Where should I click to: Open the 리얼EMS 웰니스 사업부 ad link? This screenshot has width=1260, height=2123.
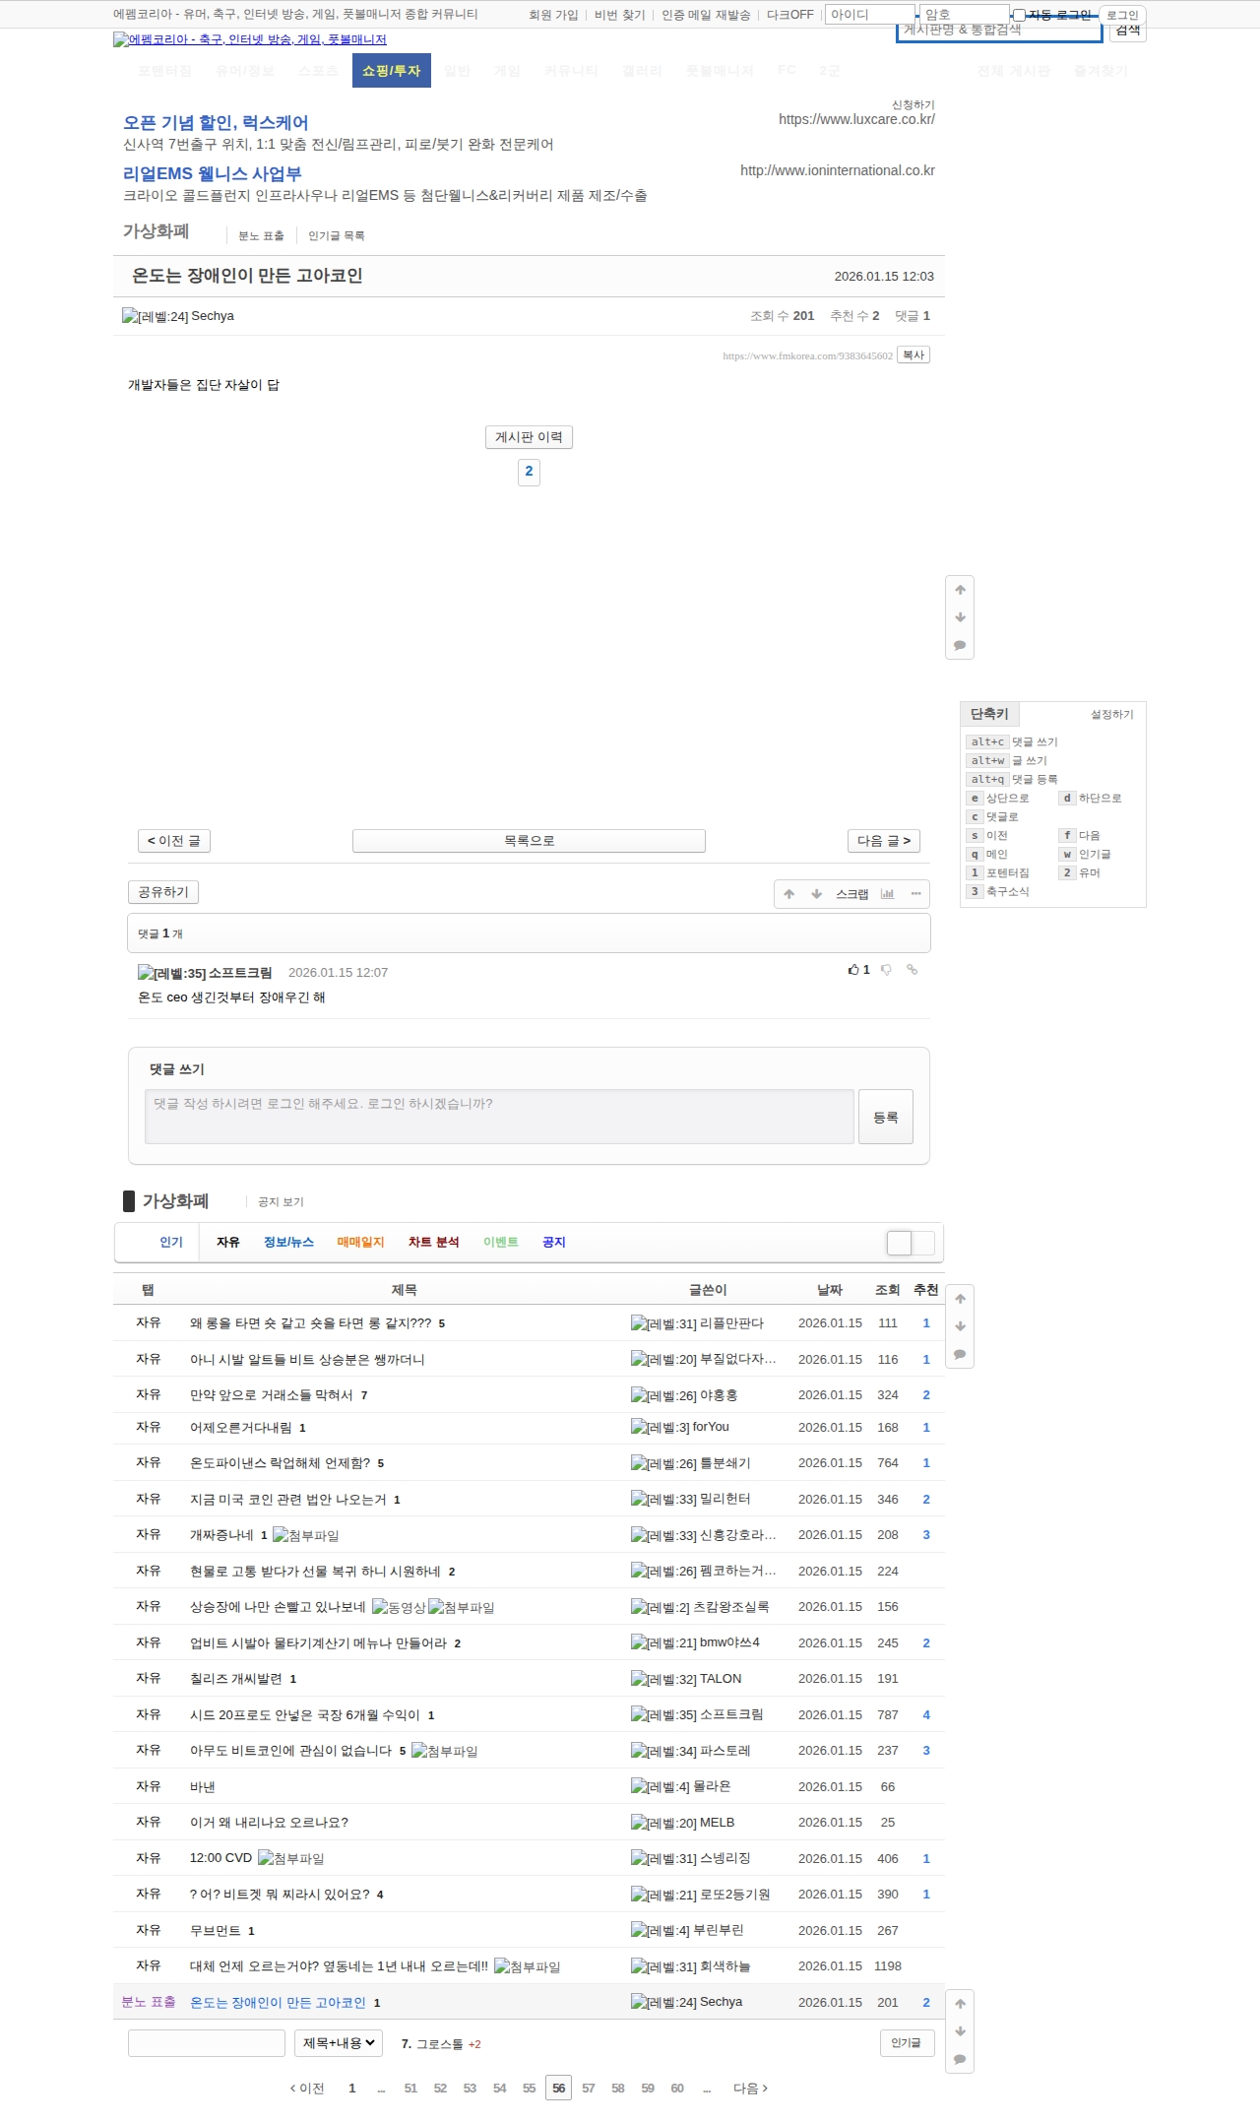212,174
